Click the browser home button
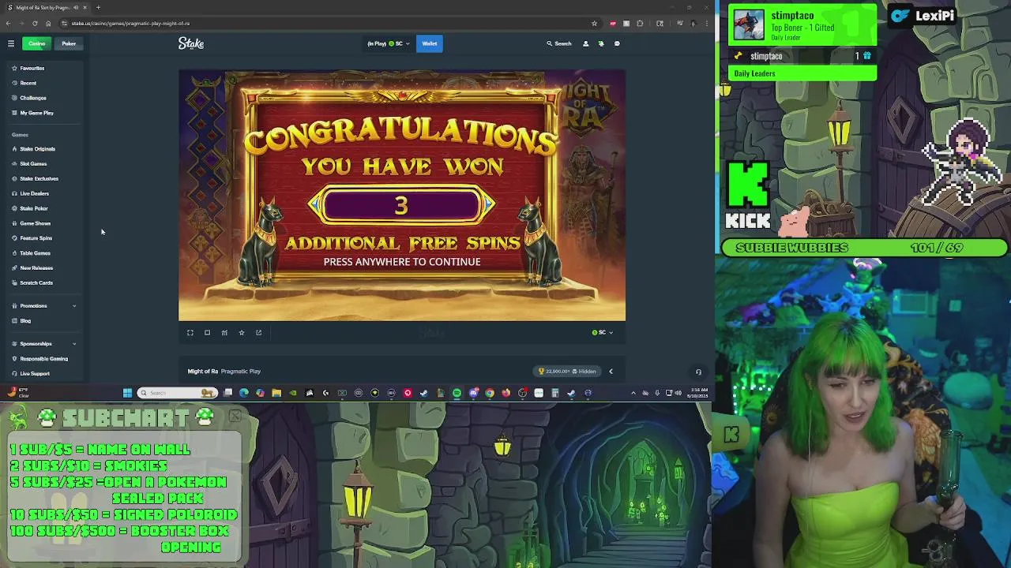Image resolution: width=1011 pixels, height=568 pixels. 48,23
